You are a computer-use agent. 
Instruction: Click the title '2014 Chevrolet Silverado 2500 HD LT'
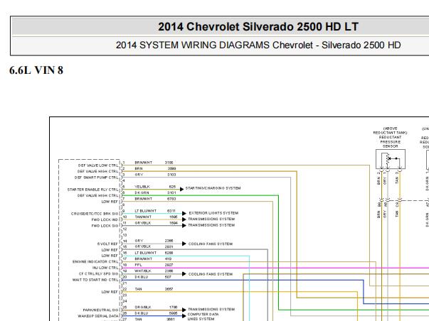(258, 27)
